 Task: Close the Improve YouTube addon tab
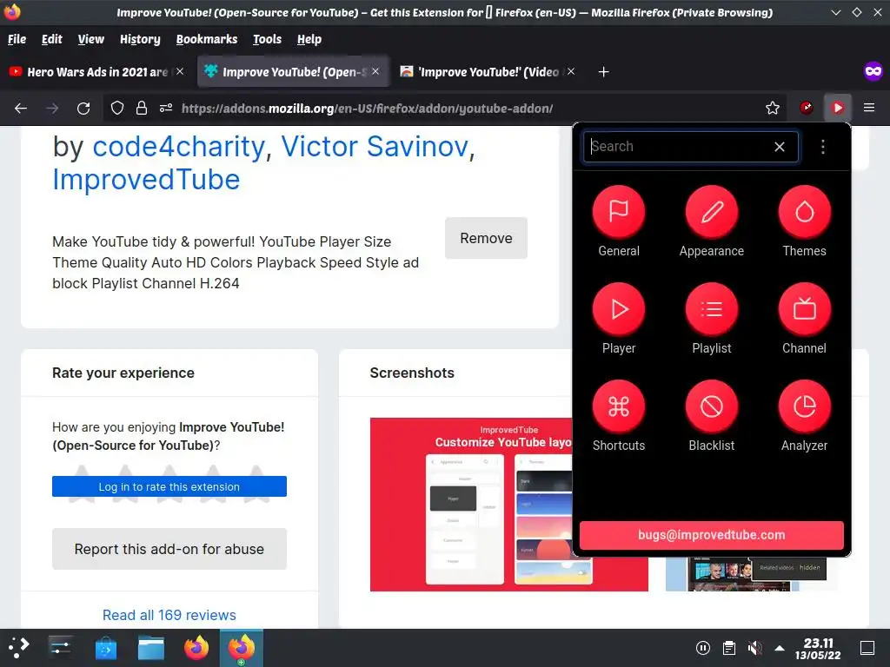pos(375,71)
